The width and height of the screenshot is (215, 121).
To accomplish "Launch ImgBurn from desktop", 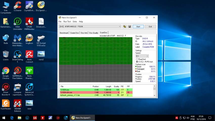I will [29, 39].
